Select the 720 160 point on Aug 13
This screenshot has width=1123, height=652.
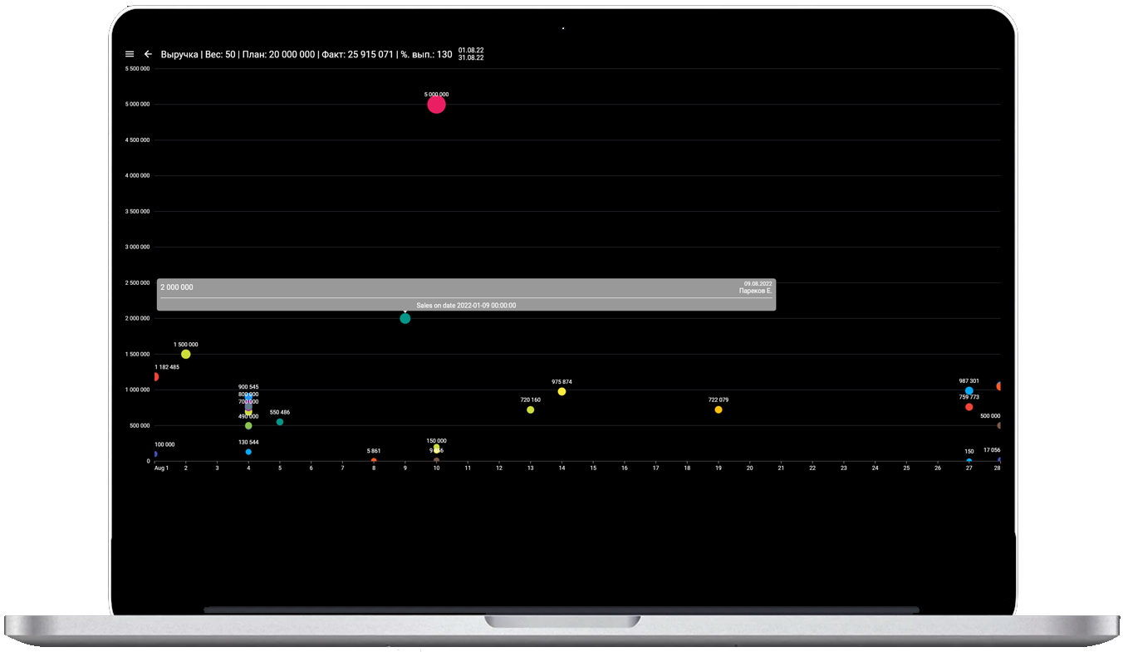pyautogui.click(x=530, y=409)
